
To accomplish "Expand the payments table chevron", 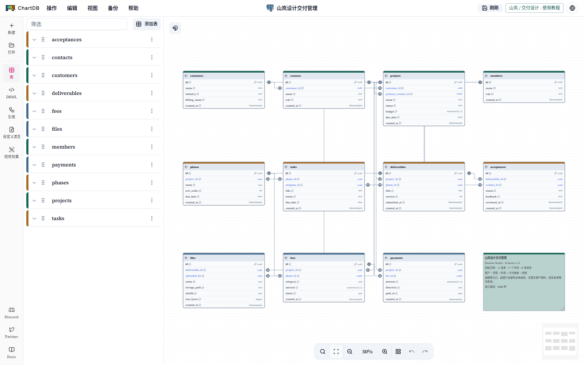I will 34,165.
